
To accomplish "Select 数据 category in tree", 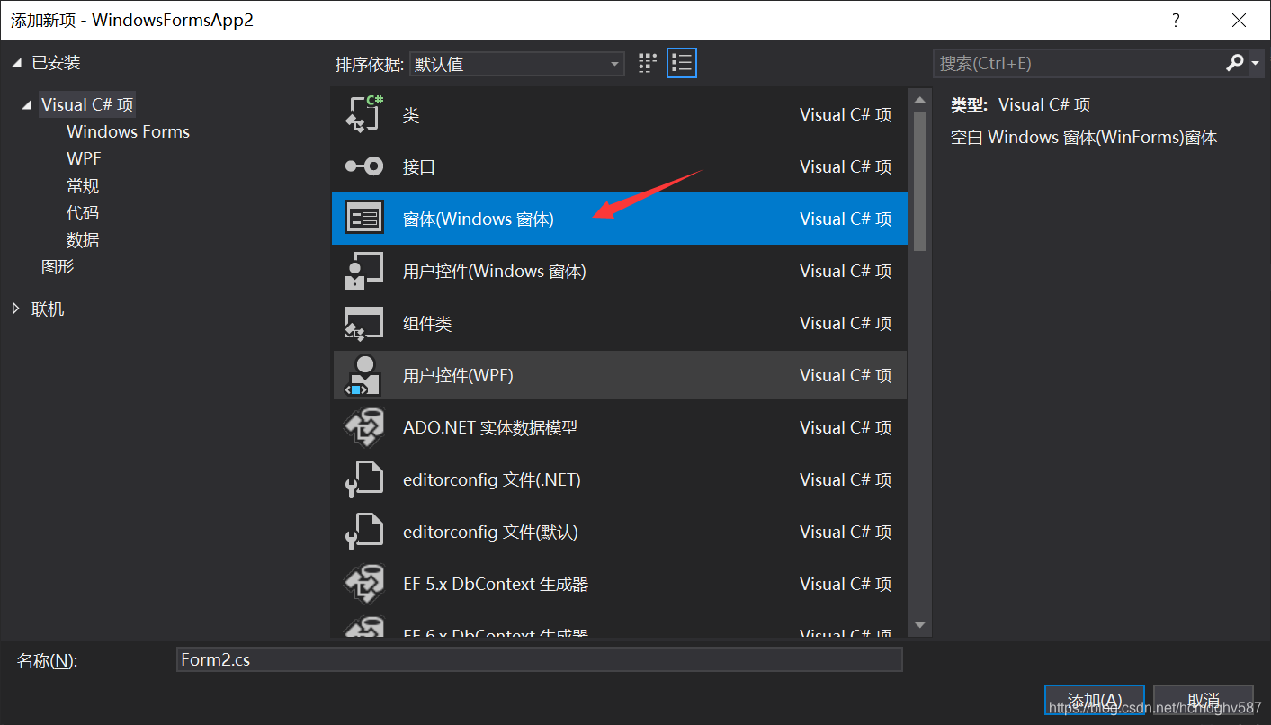I will (83, 240).
